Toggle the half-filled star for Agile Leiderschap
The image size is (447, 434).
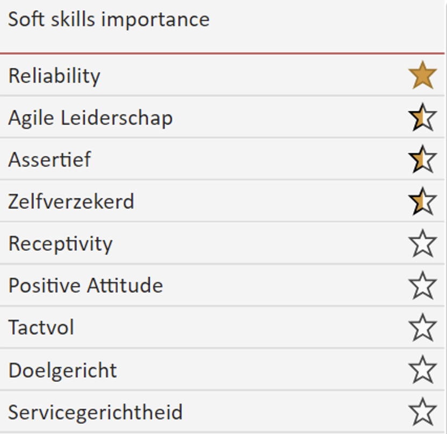tap(422, 117)
